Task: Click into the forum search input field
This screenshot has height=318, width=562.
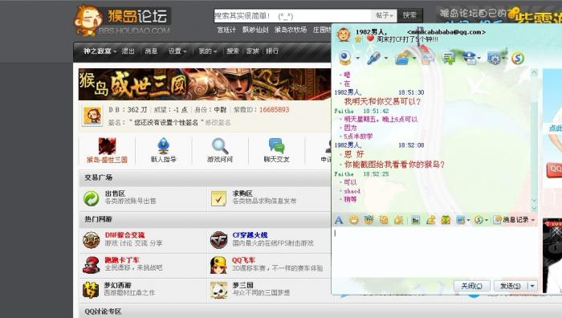Action: click(x=292, y=15)
